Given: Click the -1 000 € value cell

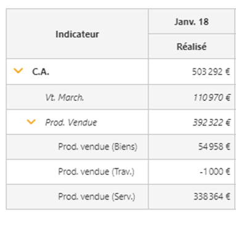Looking at the screenshot, I should pos(192,172).
